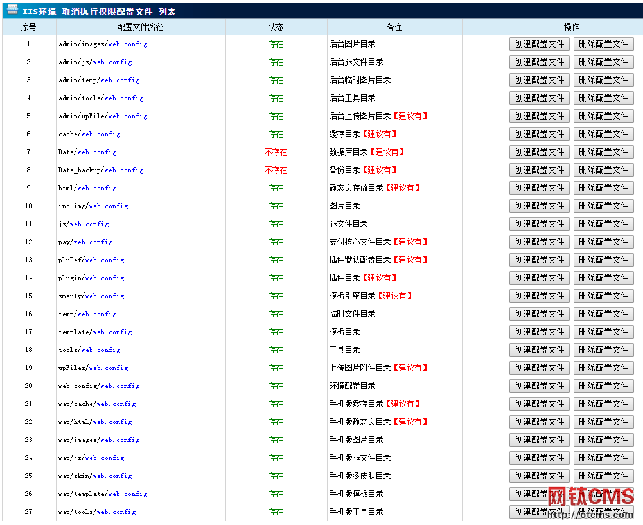Select the 不存在 status in Data/ row
Screen dimensions: 643x525
pos(276,152)
